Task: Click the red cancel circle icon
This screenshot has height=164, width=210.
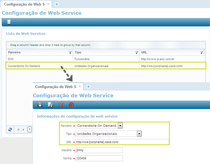Action: pos(71,105)
